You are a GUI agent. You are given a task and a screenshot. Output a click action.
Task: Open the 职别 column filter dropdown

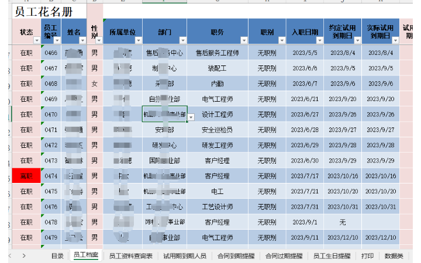click(282, 40)
